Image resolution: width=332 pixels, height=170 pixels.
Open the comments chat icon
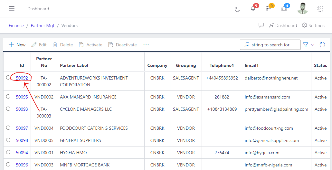pos(261,25)
